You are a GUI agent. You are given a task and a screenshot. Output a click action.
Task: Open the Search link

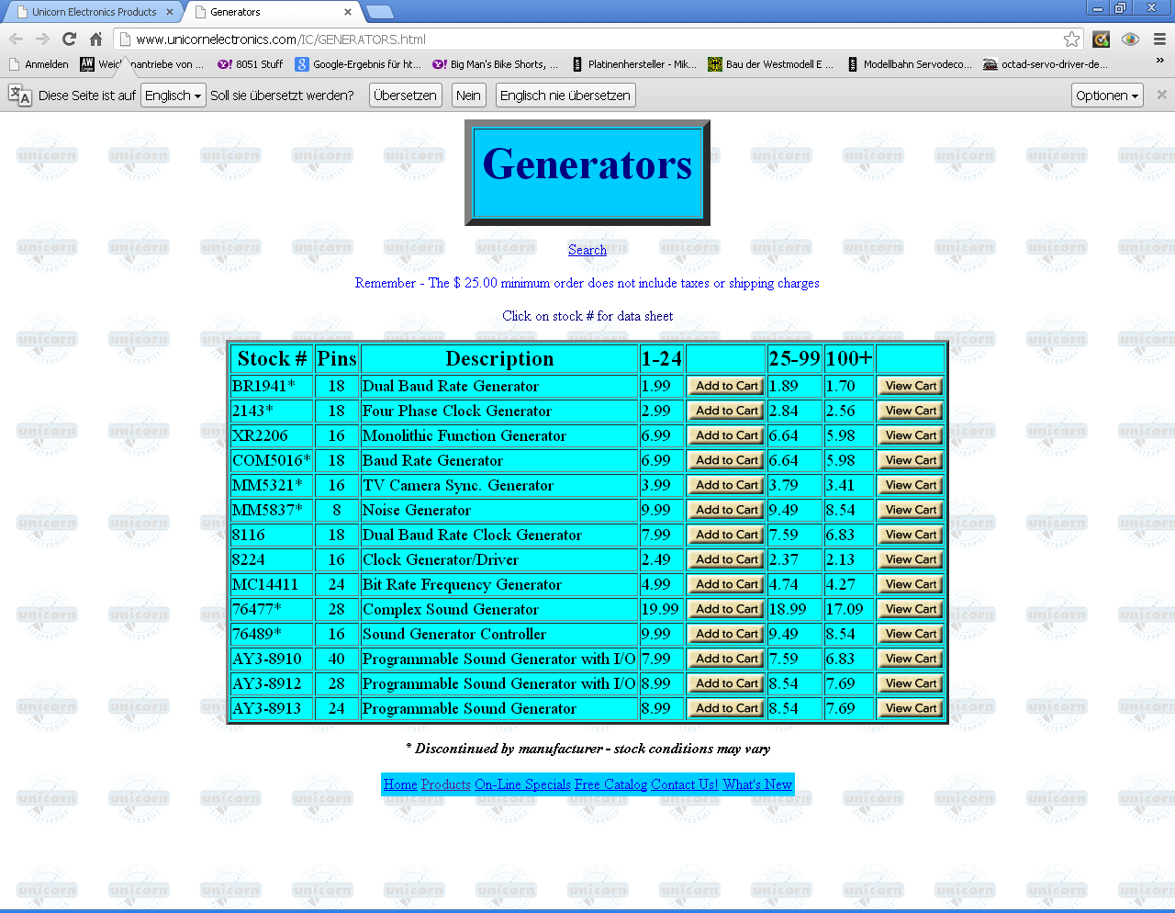(587, 250)
